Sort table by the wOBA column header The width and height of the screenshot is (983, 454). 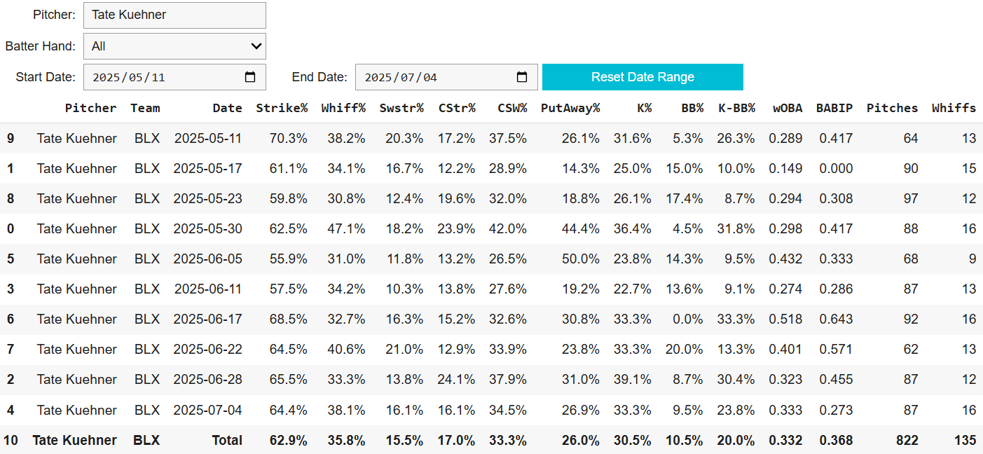click(x=788, y=108)
